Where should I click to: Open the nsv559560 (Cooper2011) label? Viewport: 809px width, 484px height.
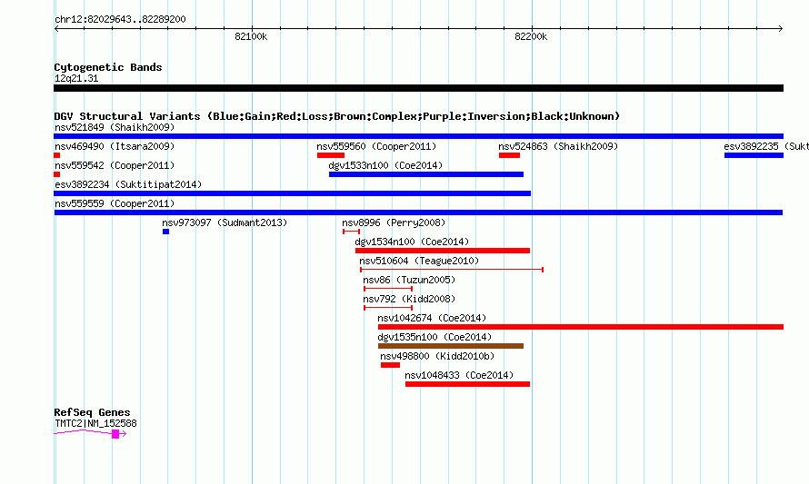tap(376, 146)
